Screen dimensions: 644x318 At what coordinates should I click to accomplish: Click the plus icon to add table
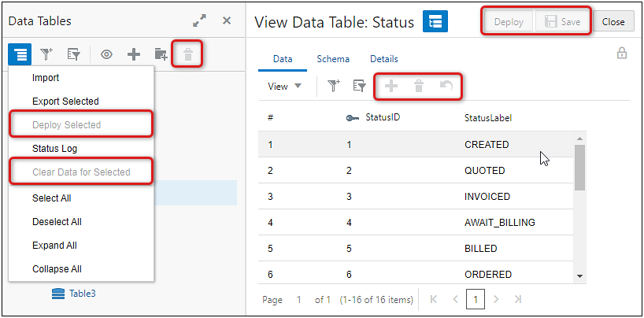click(x=134, y=54)
